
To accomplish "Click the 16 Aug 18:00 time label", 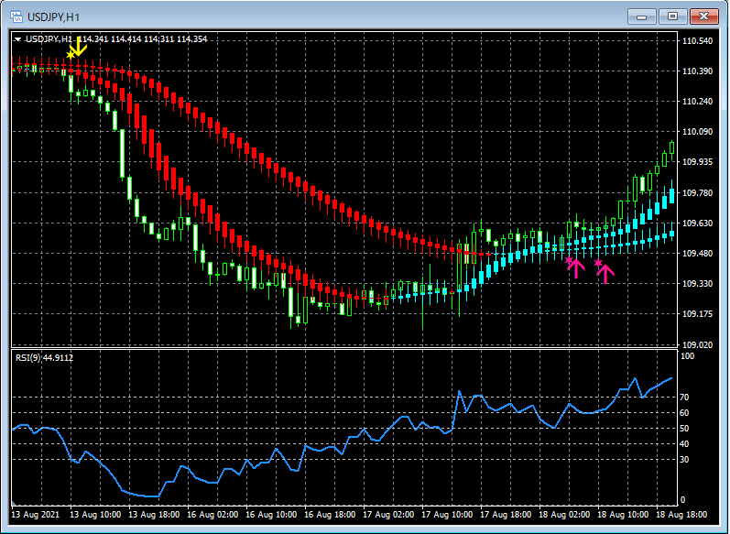I will point(330,515).
